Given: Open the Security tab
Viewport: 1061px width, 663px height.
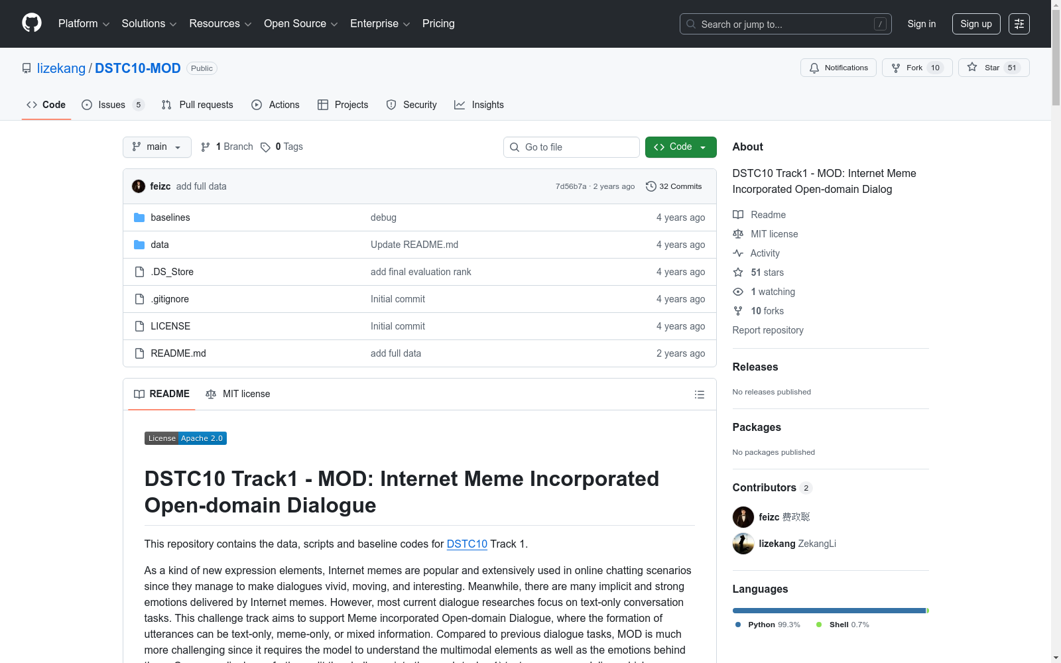Looking at the screenshot, I should (411, 105).
